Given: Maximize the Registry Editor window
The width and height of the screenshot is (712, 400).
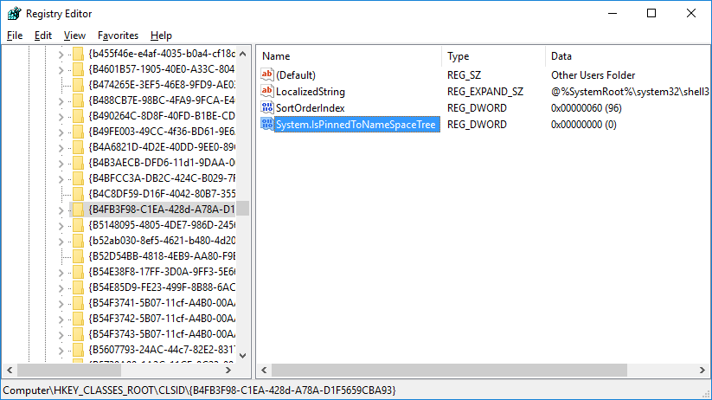Looking at the screenshot, I should pyautogui.click(x=651, y=13).
